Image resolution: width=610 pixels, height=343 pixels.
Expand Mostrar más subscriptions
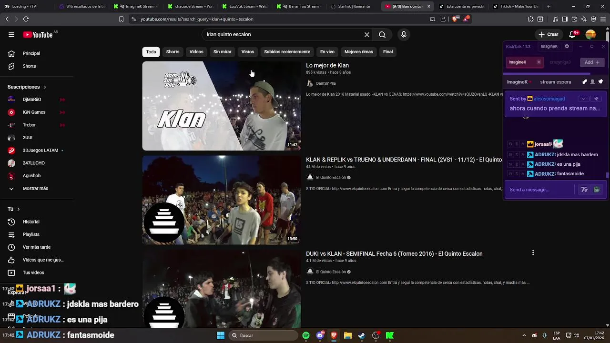click(36, 188)
